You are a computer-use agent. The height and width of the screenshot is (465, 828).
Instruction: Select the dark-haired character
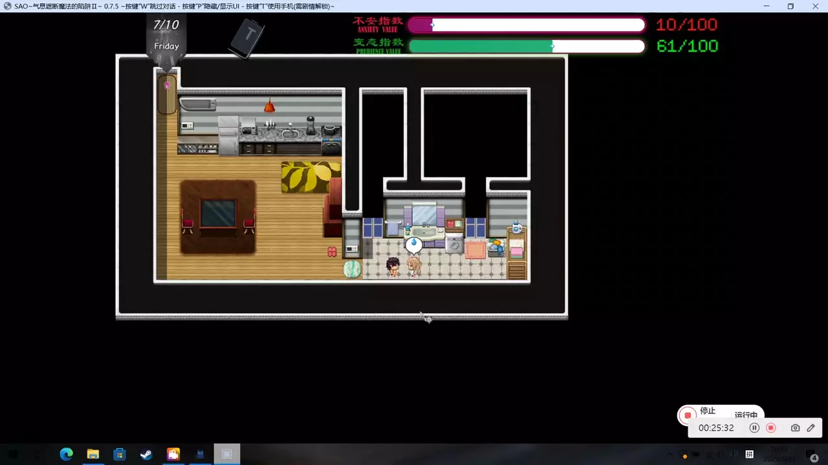(393, 266)
